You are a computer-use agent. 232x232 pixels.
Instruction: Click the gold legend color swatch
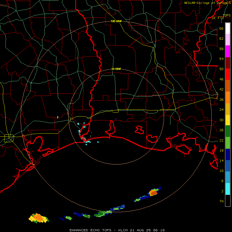228,109
